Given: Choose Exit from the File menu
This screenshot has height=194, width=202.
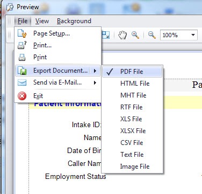Looking at the screenshot, I should (57, 96).
